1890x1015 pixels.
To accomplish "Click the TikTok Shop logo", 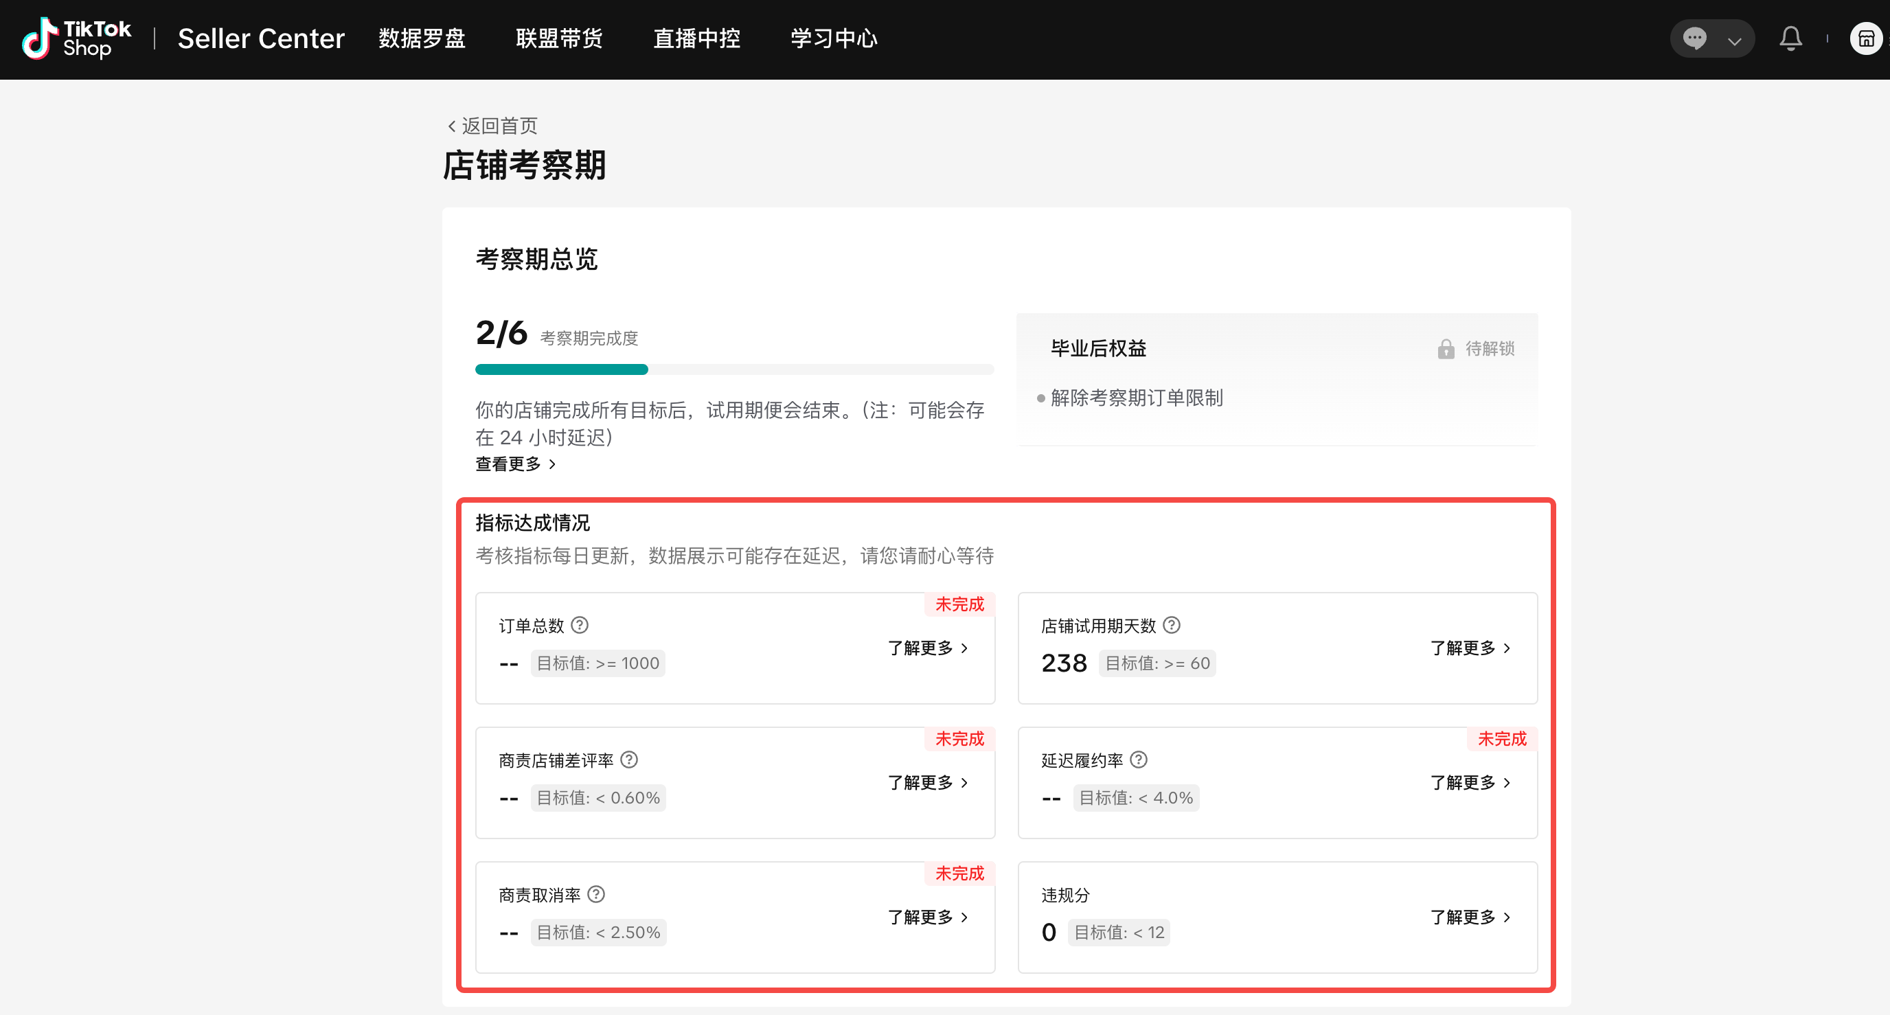I will pos(76,38).
